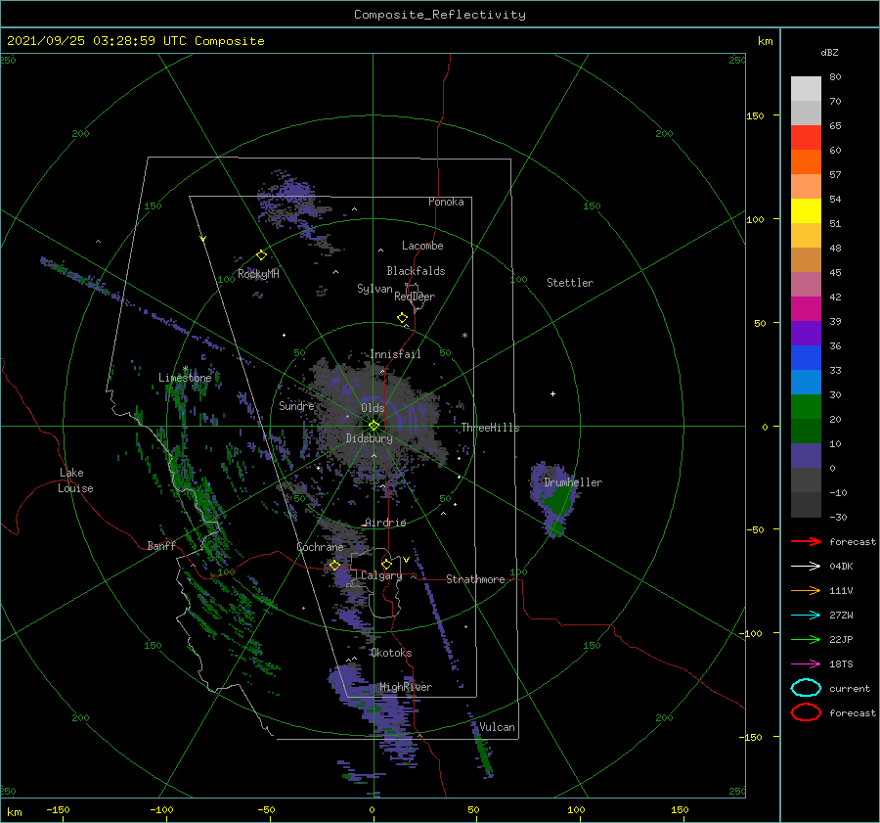Click the Composite_Reflectivity title
The image size is (880, 823).
440,15
